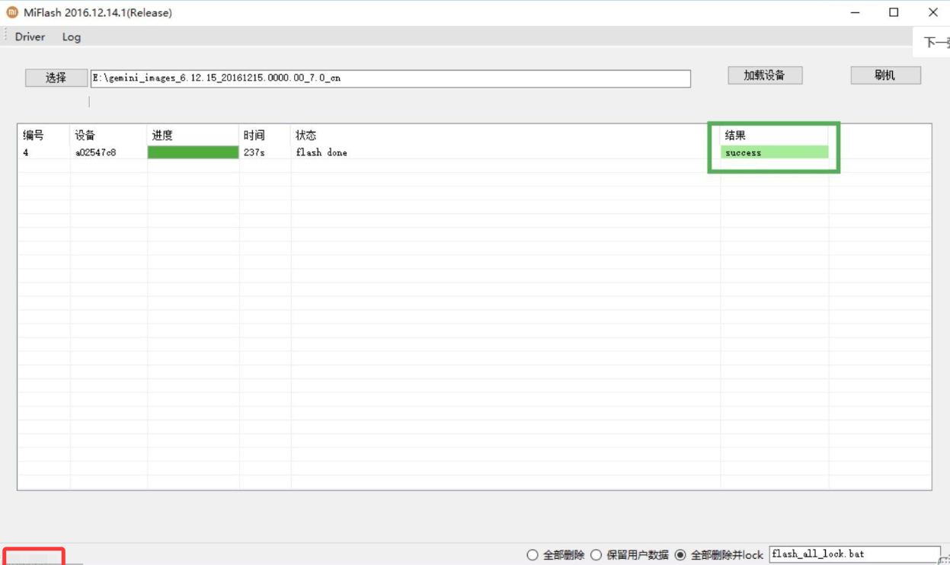Click the flash_all_lock.bat script field
950x565 pixels.
click(855, 554)
